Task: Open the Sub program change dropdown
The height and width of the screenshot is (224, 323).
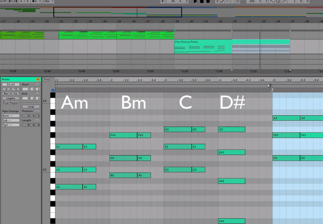Action: pyautogui.click(x=10, y=120)
